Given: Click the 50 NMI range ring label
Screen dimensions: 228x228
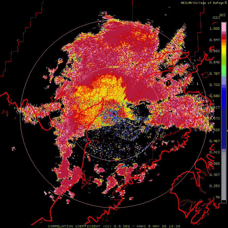Looking at the screenshot, I should click(114, 67).
